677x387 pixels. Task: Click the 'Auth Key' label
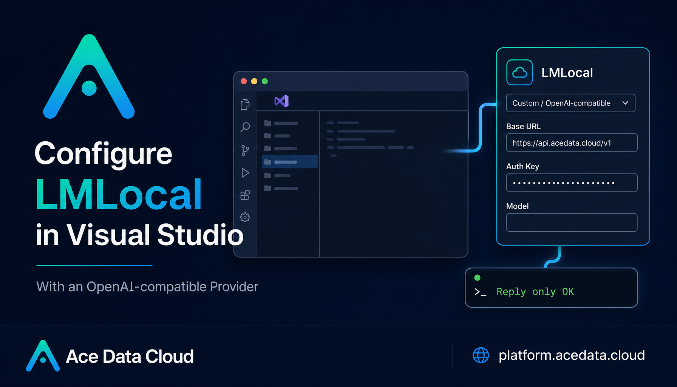(x=522, y=167)
